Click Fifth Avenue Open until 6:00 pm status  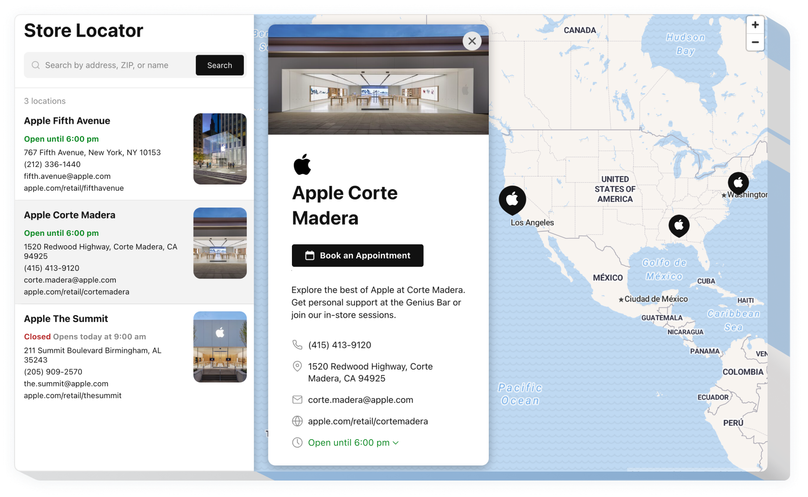click(x=62, y=139)
